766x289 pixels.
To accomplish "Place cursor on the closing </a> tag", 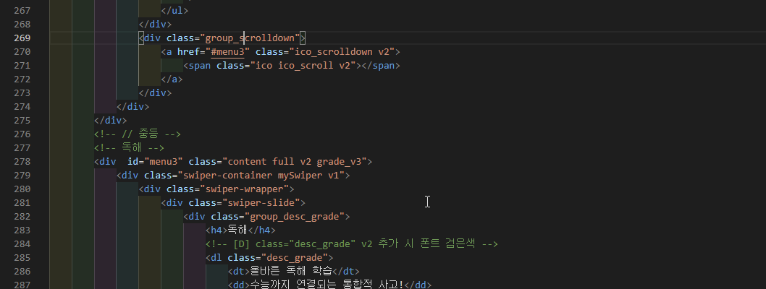I will tap(172, 79).
